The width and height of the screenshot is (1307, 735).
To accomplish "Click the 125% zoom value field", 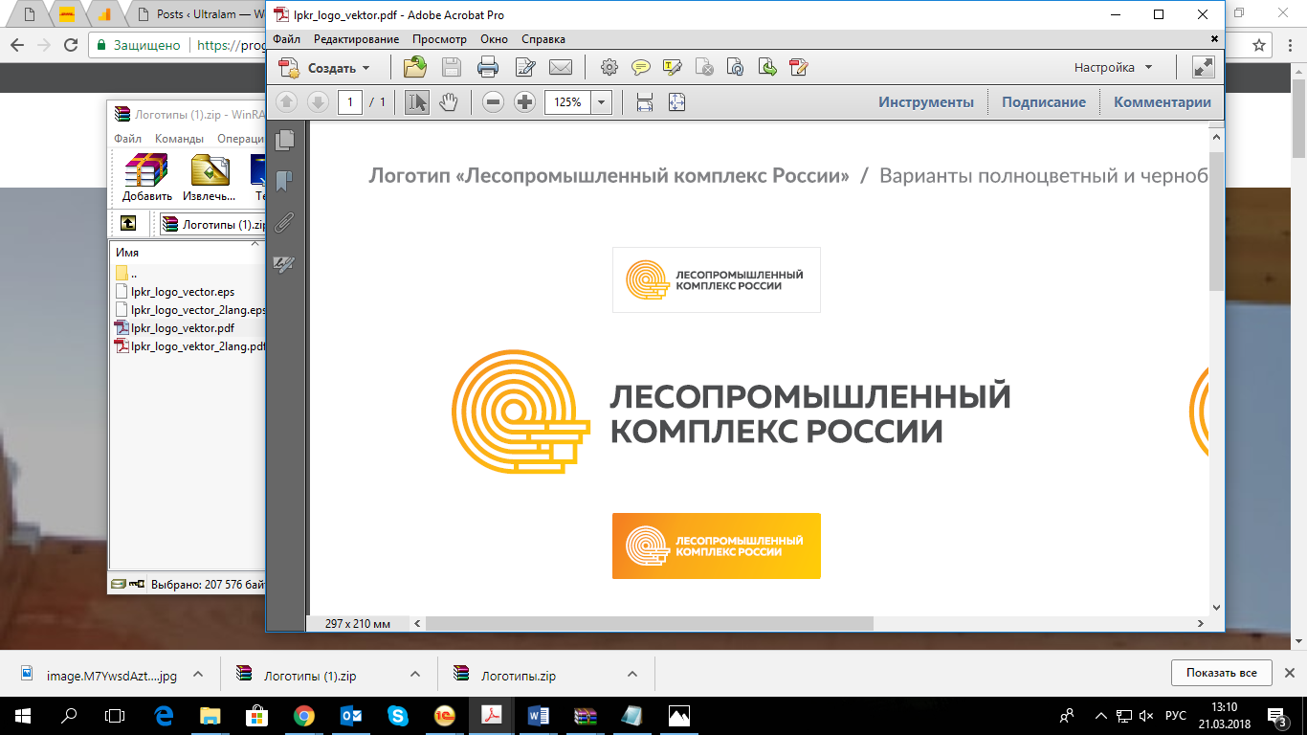I will [x=568, y=102].
